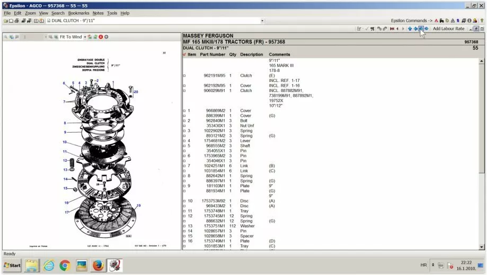Click the parts list vertical scrollbar thumb
Screen dimensions: 487x275
click(481, 118)
